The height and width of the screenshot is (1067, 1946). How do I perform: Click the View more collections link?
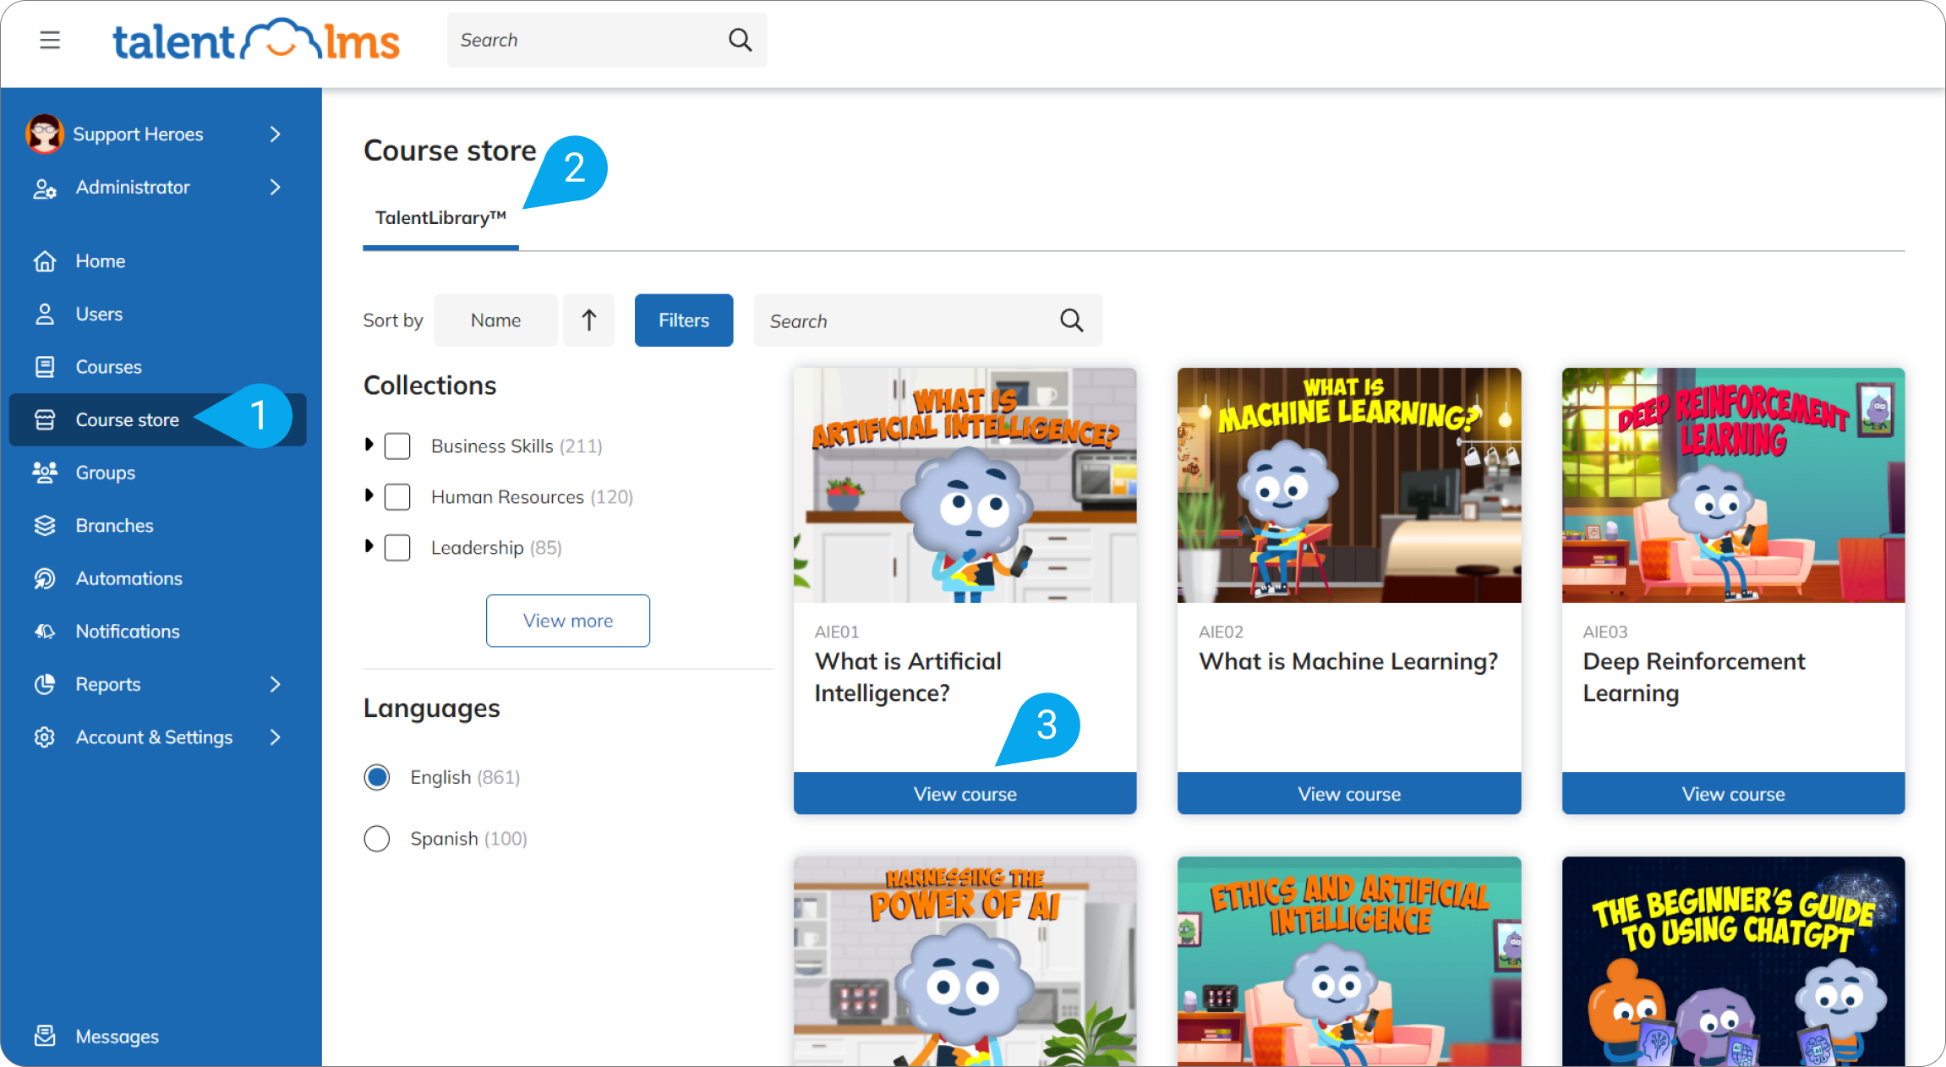tap(567, 620)
